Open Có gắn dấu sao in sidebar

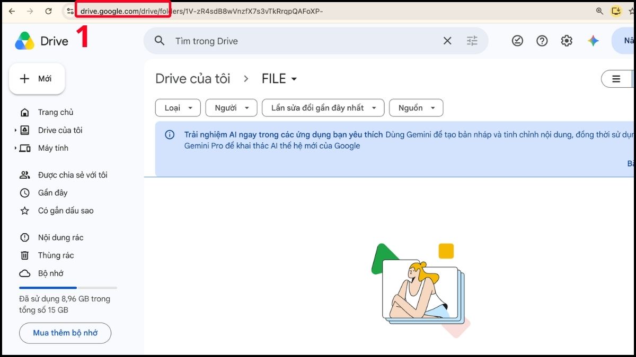coord(66,210)
